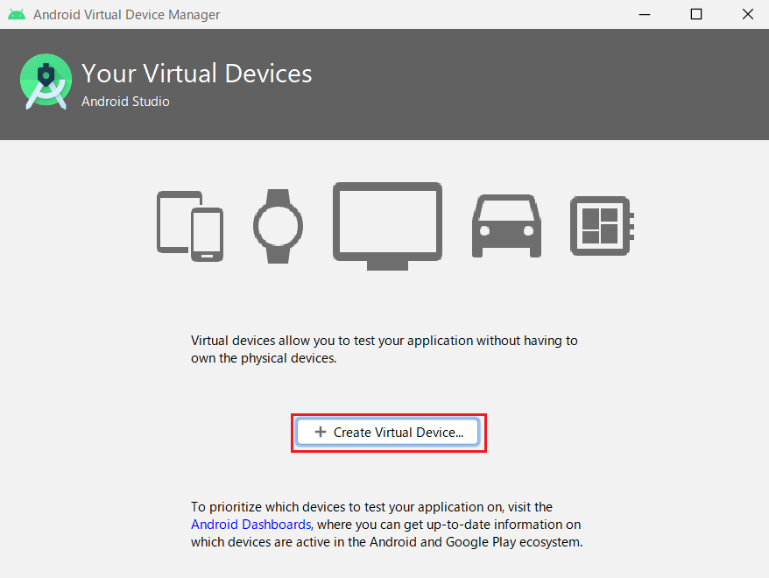Open the Android Dashboards link

coord(250,525)
